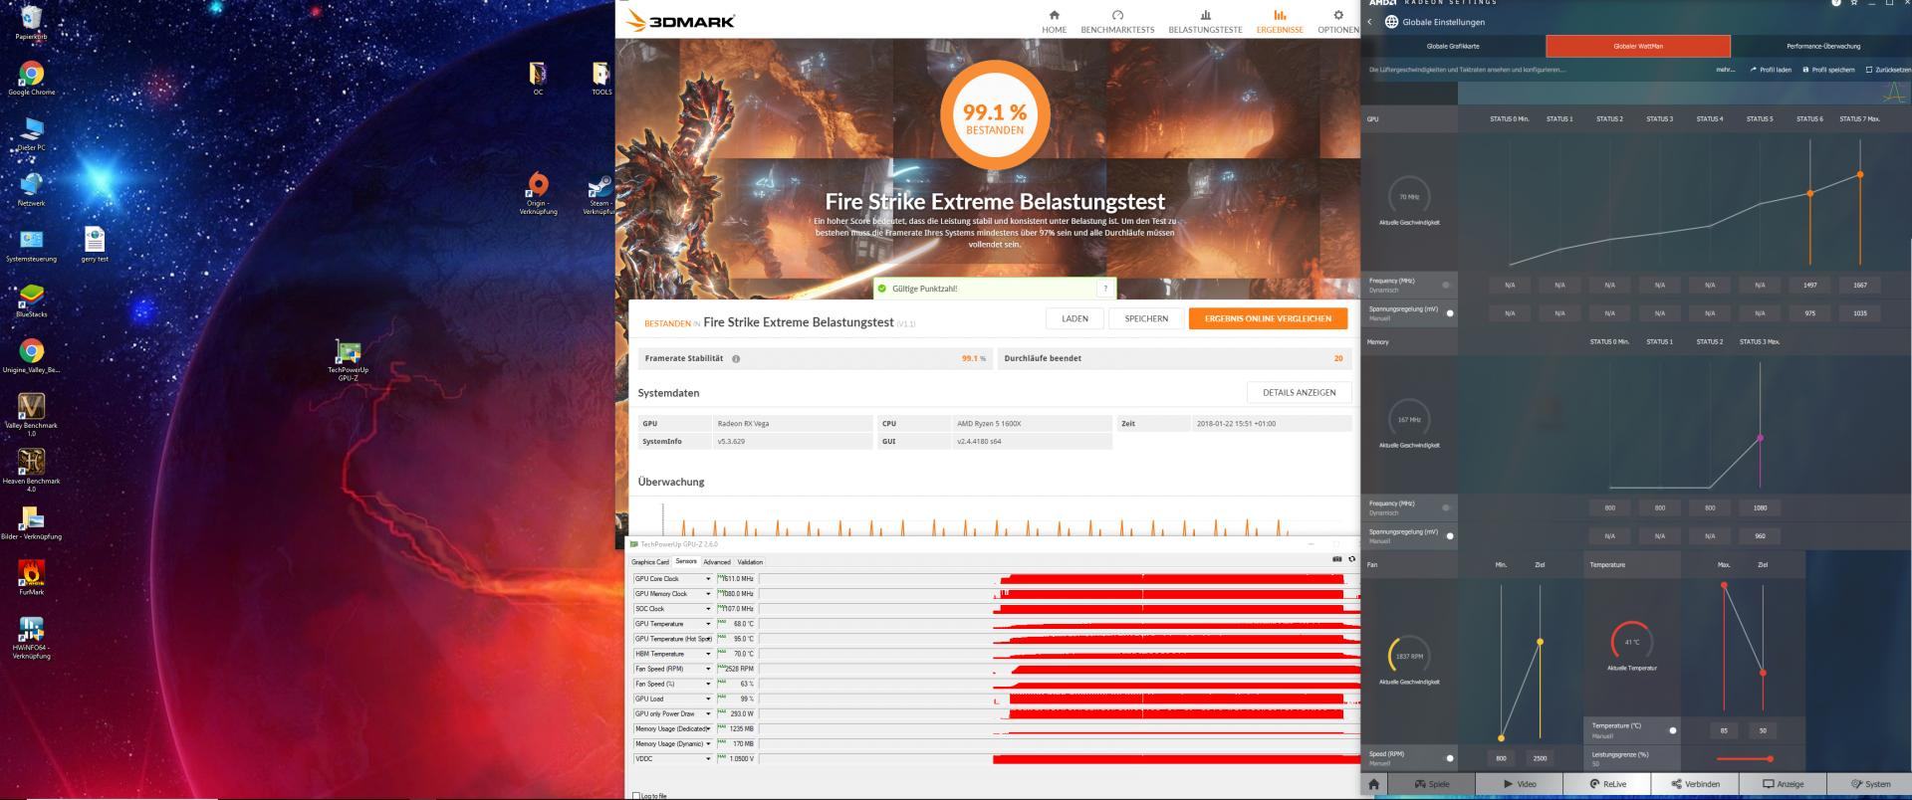Click the question mark on Gültige Punktzahl
Screen dimensions: 1912x800
[1104, 289]
